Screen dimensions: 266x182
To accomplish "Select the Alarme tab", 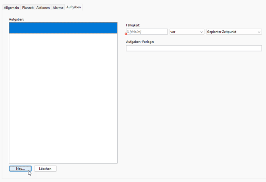I will [58, 8].
